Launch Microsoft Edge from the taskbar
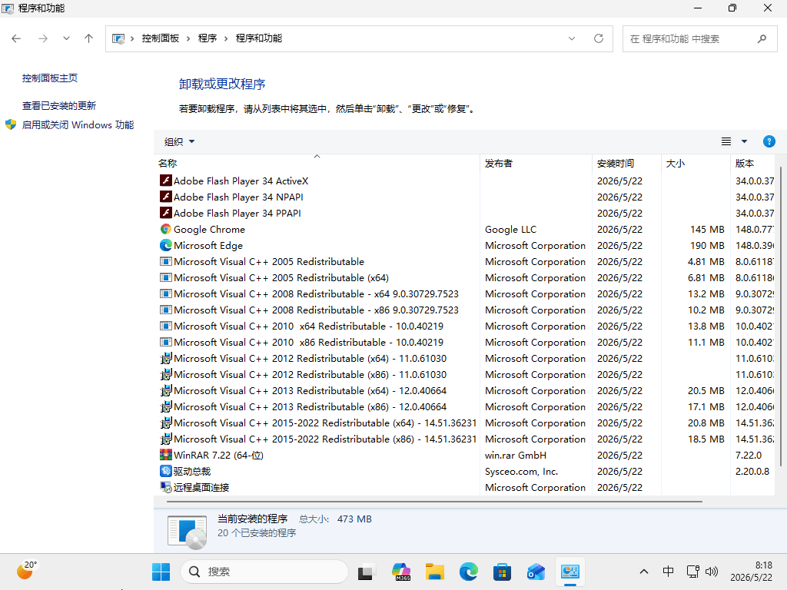 (468, 572)
